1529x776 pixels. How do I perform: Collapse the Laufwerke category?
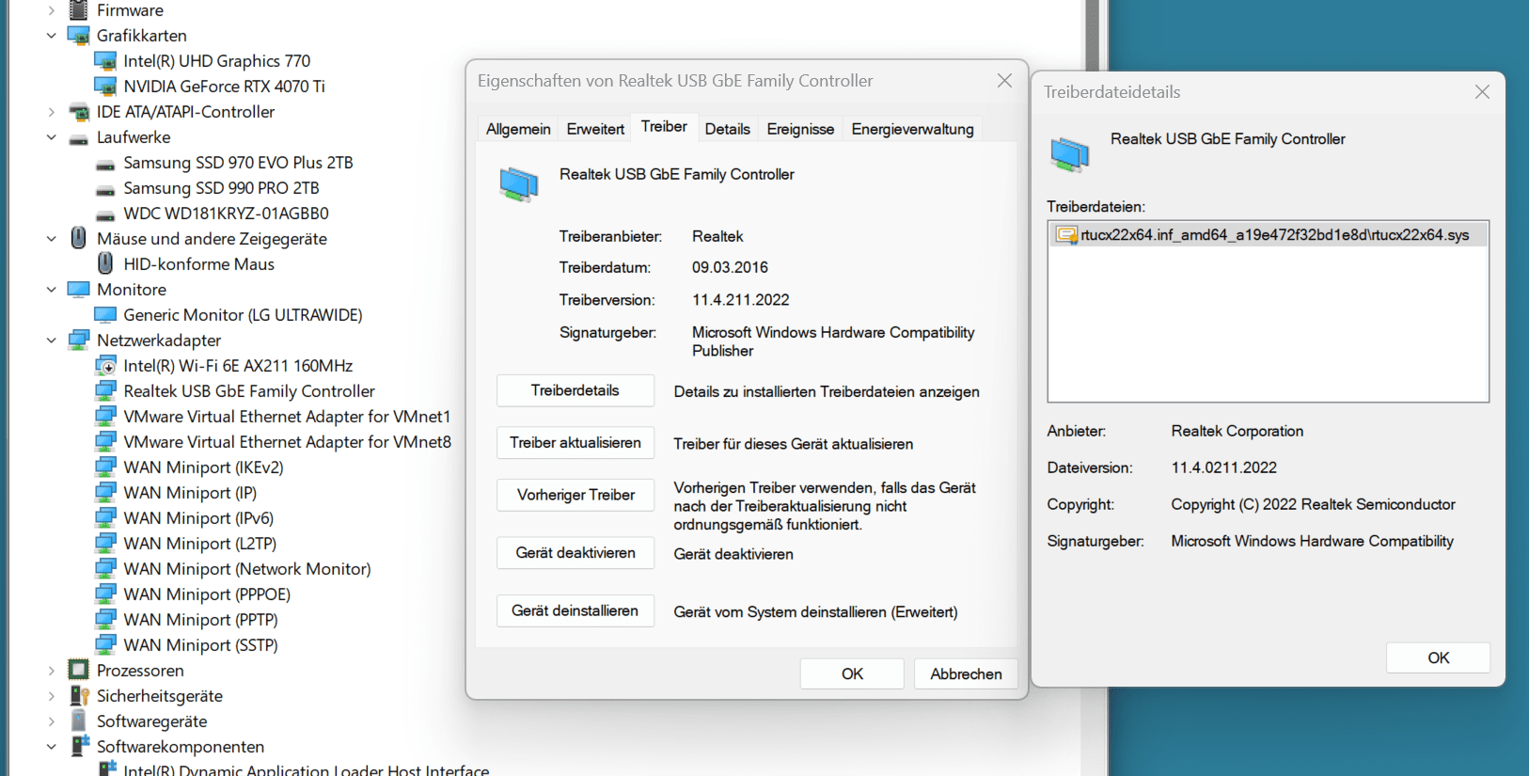coord(51,137)
